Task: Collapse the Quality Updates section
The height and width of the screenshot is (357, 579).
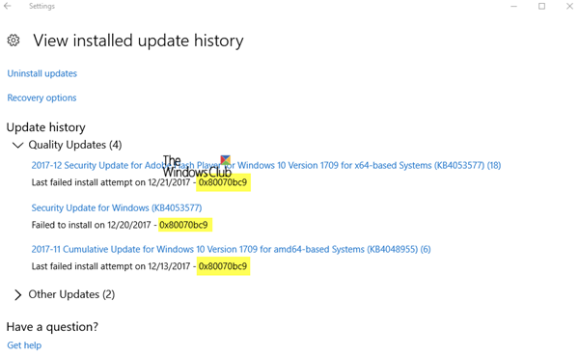Action: 17,145
